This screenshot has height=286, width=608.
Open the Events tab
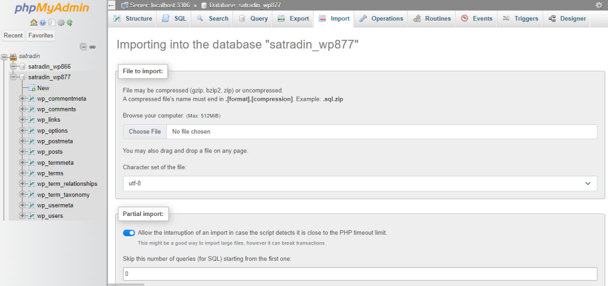pyautogui.click(x=476, y=18)
